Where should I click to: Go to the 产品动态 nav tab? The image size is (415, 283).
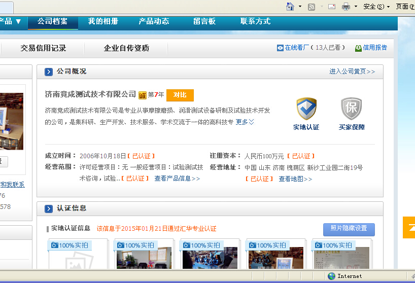(x=154, y=21)
